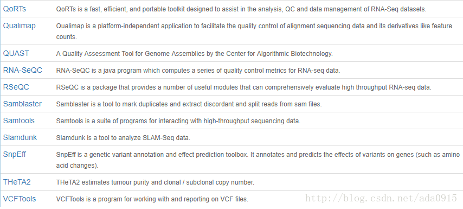Click the Samtools suite description
The width and height of the screenshot is (463, 209).
(x=178, y=121)
